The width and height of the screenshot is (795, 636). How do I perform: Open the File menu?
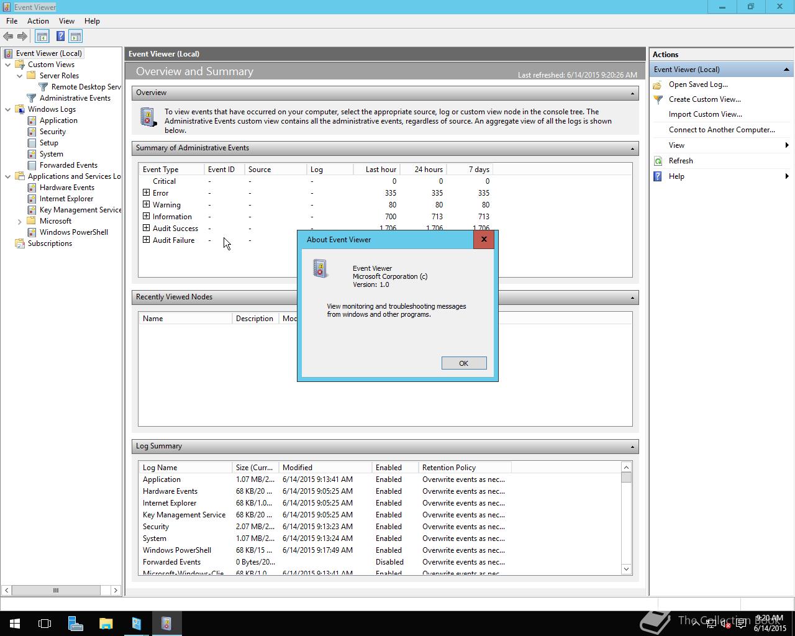12,21
